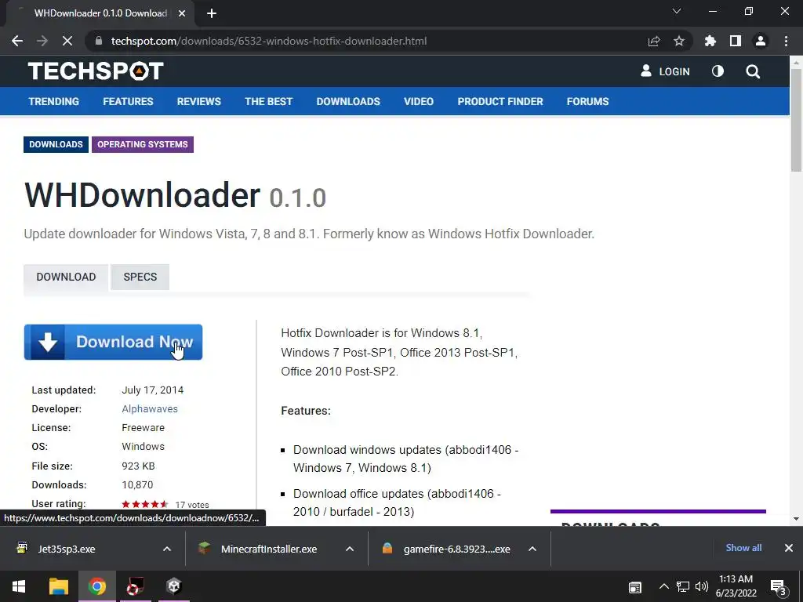Open the notification center icon

click(779, 586)
